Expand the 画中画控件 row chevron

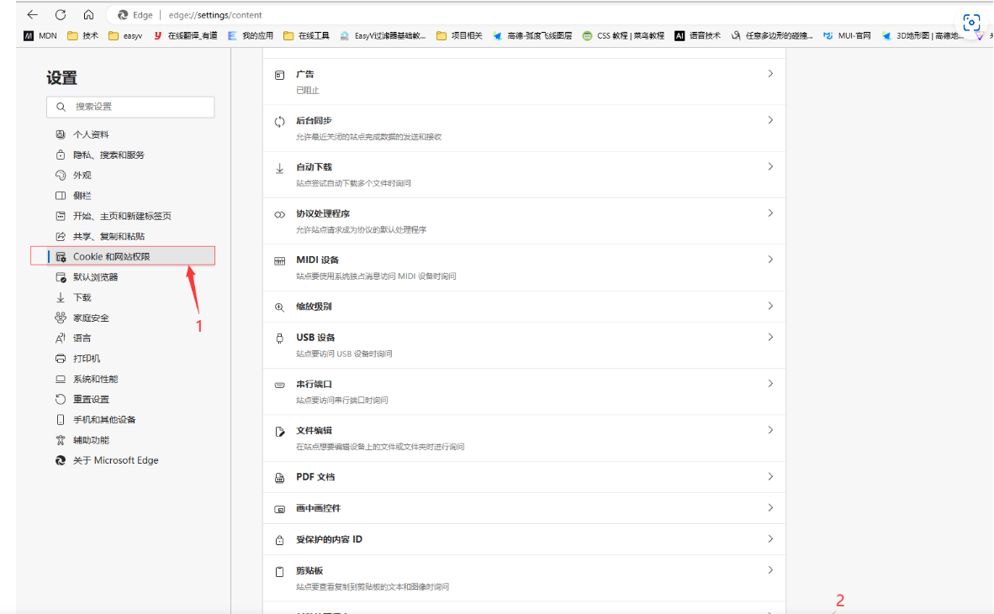[x=770, y=507]
